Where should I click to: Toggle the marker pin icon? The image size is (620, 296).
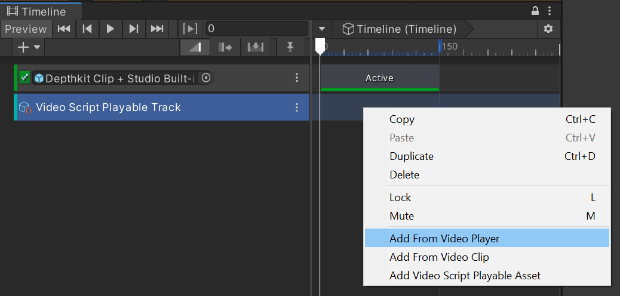tap(290, 47)
